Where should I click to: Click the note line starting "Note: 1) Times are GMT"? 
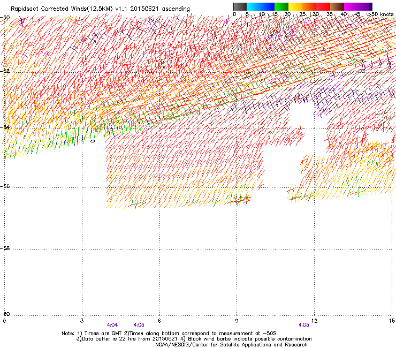coord(169,334)
